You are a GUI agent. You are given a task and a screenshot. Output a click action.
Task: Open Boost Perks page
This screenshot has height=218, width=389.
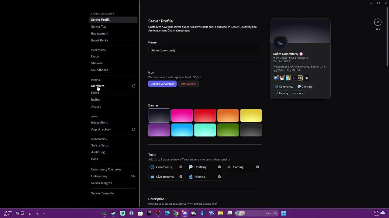coord(113,40)
